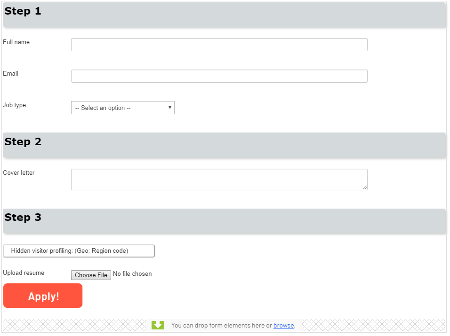Open the Job type dropdown arrow
Image resolution: width=450 pixels, height=336 pixels.
click(169, 108)
